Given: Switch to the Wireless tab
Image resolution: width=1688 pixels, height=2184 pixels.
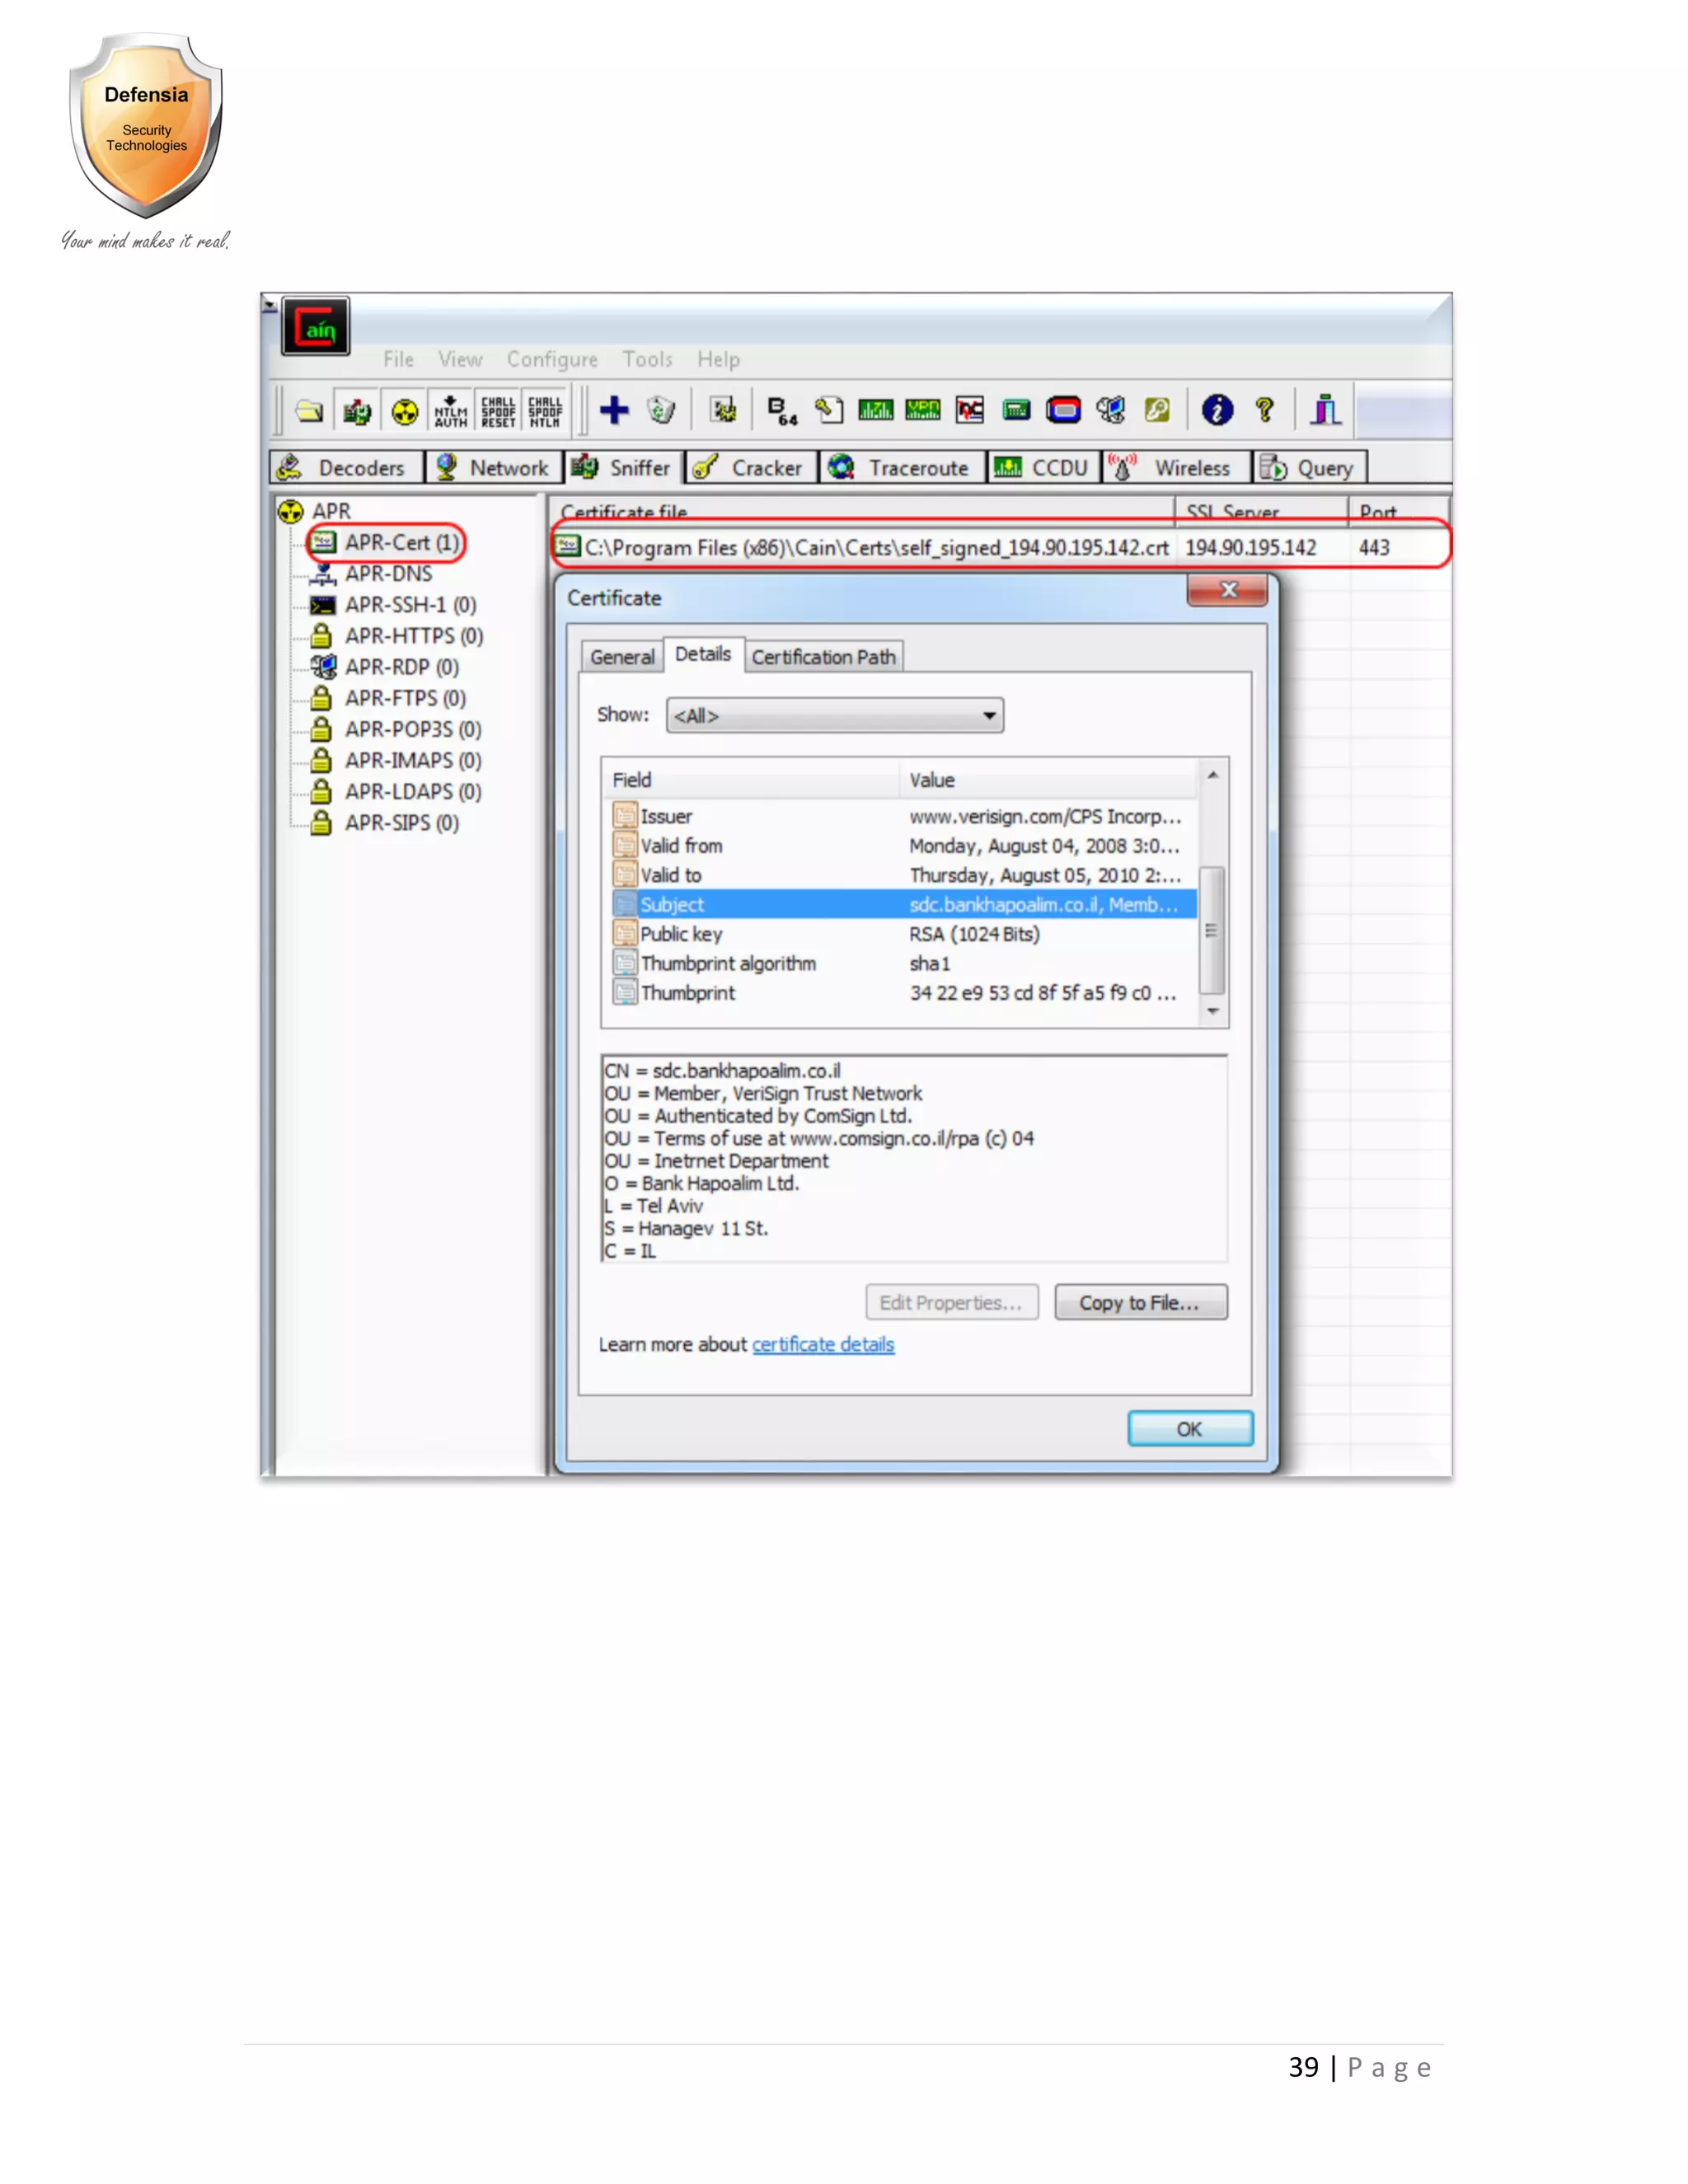Looking at the screenshot, I should pos(1176,467).
